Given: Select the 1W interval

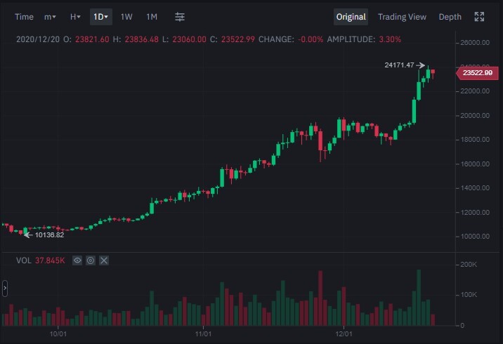Looking at the screenshot, I should [126, 17].
